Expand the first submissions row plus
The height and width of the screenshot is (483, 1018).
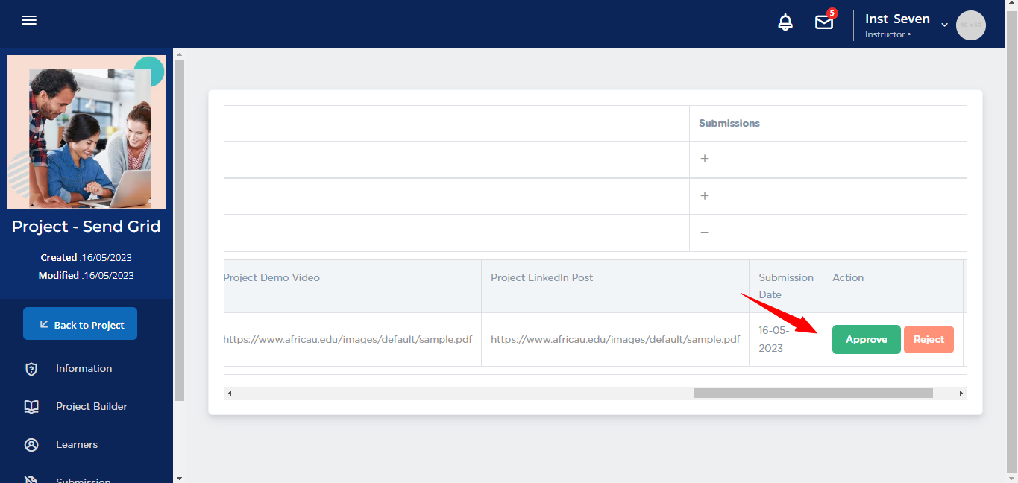pos(705,160)
